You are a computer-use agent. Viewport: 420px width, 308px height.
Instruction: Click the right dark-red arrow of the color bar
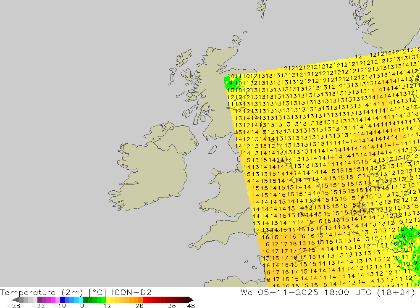191,300
